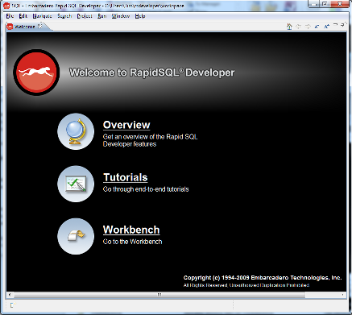The height and width of the screenshot is (315, 352).
Task: Click the Embarcadero copyright text
Action: (x=263, y=278)
